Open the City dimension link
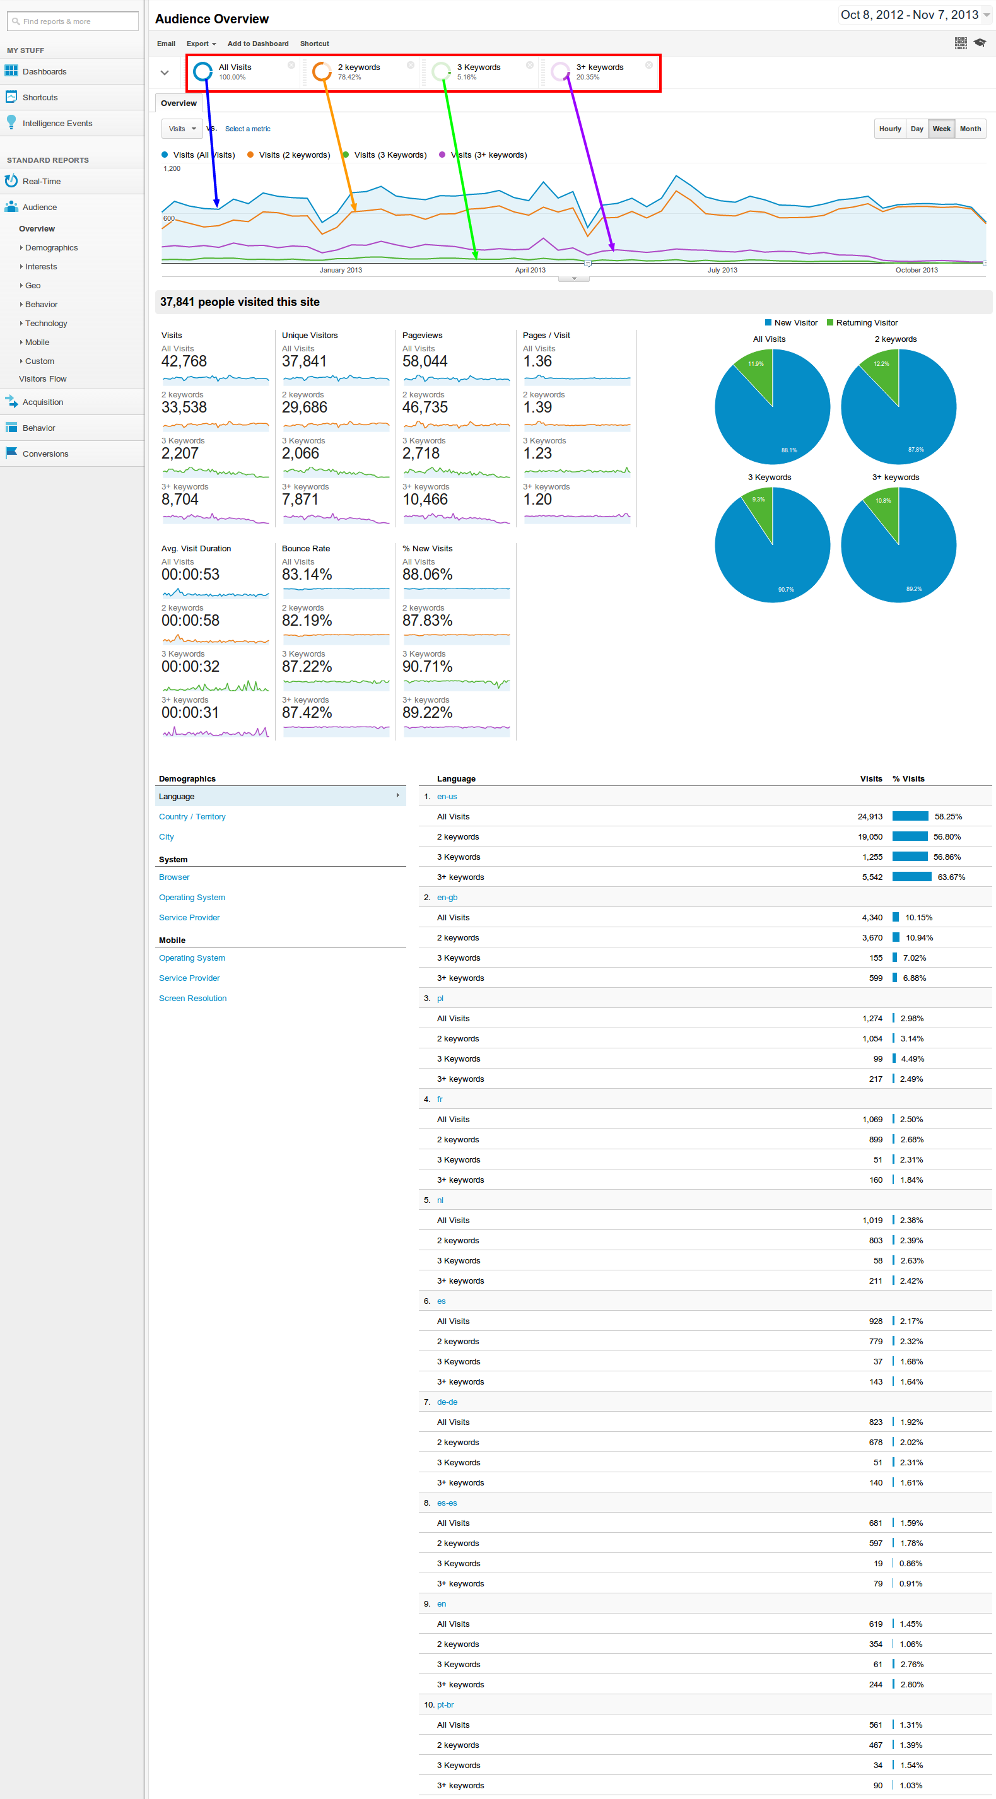This screenshot has width=996, height=1799. pos(167,836)
